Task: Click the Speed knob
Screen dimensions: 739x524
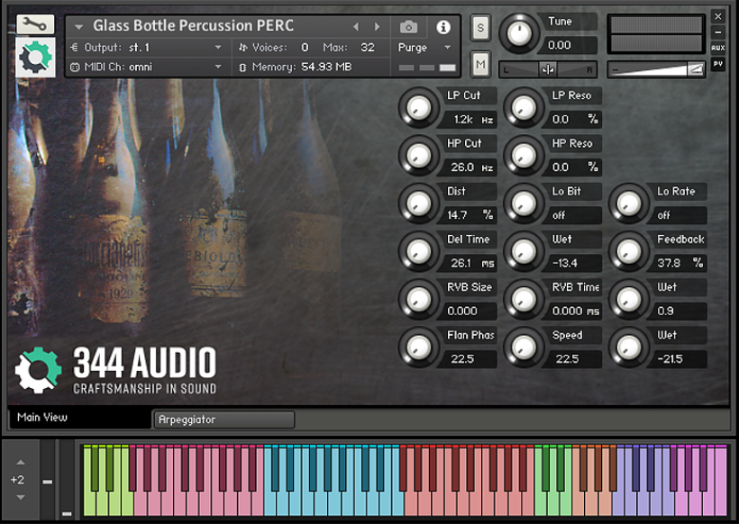Action: tap(524, 348)
